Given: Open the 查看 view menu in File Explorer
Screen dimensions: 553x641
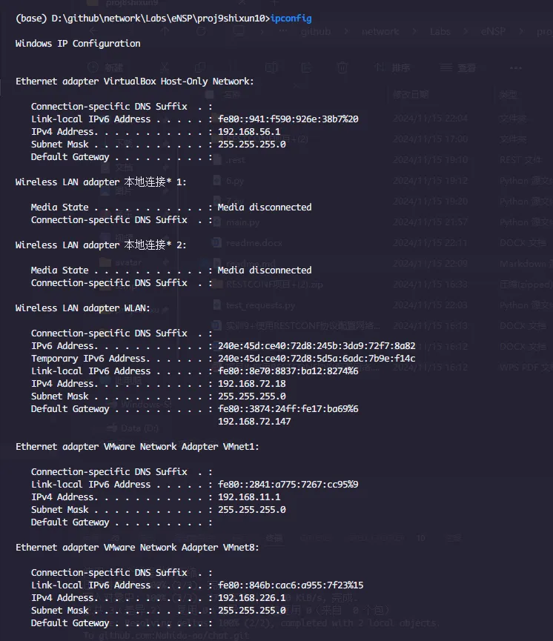Looking at the screenshot, I should (x=458, y=67).
